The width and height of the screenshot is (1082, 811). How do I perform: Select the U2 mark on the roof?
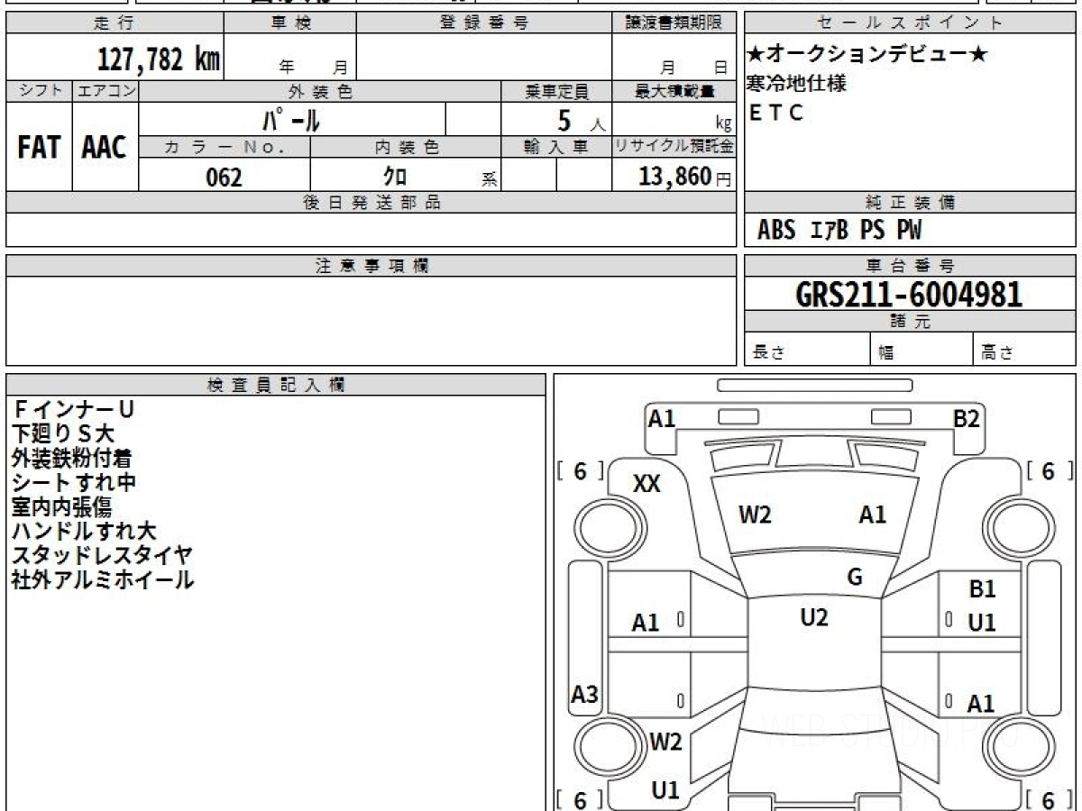click(813, 617)
